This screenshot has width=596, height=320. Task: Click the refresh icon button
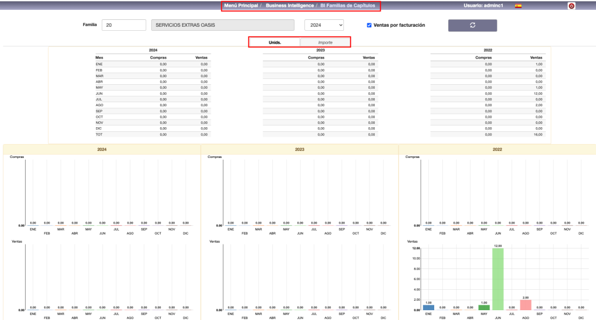[472, 25]
